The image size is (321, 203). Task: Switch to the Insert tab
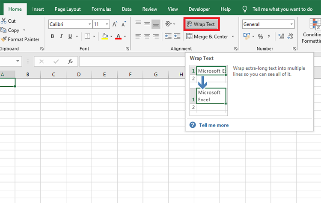pos(38,9)
